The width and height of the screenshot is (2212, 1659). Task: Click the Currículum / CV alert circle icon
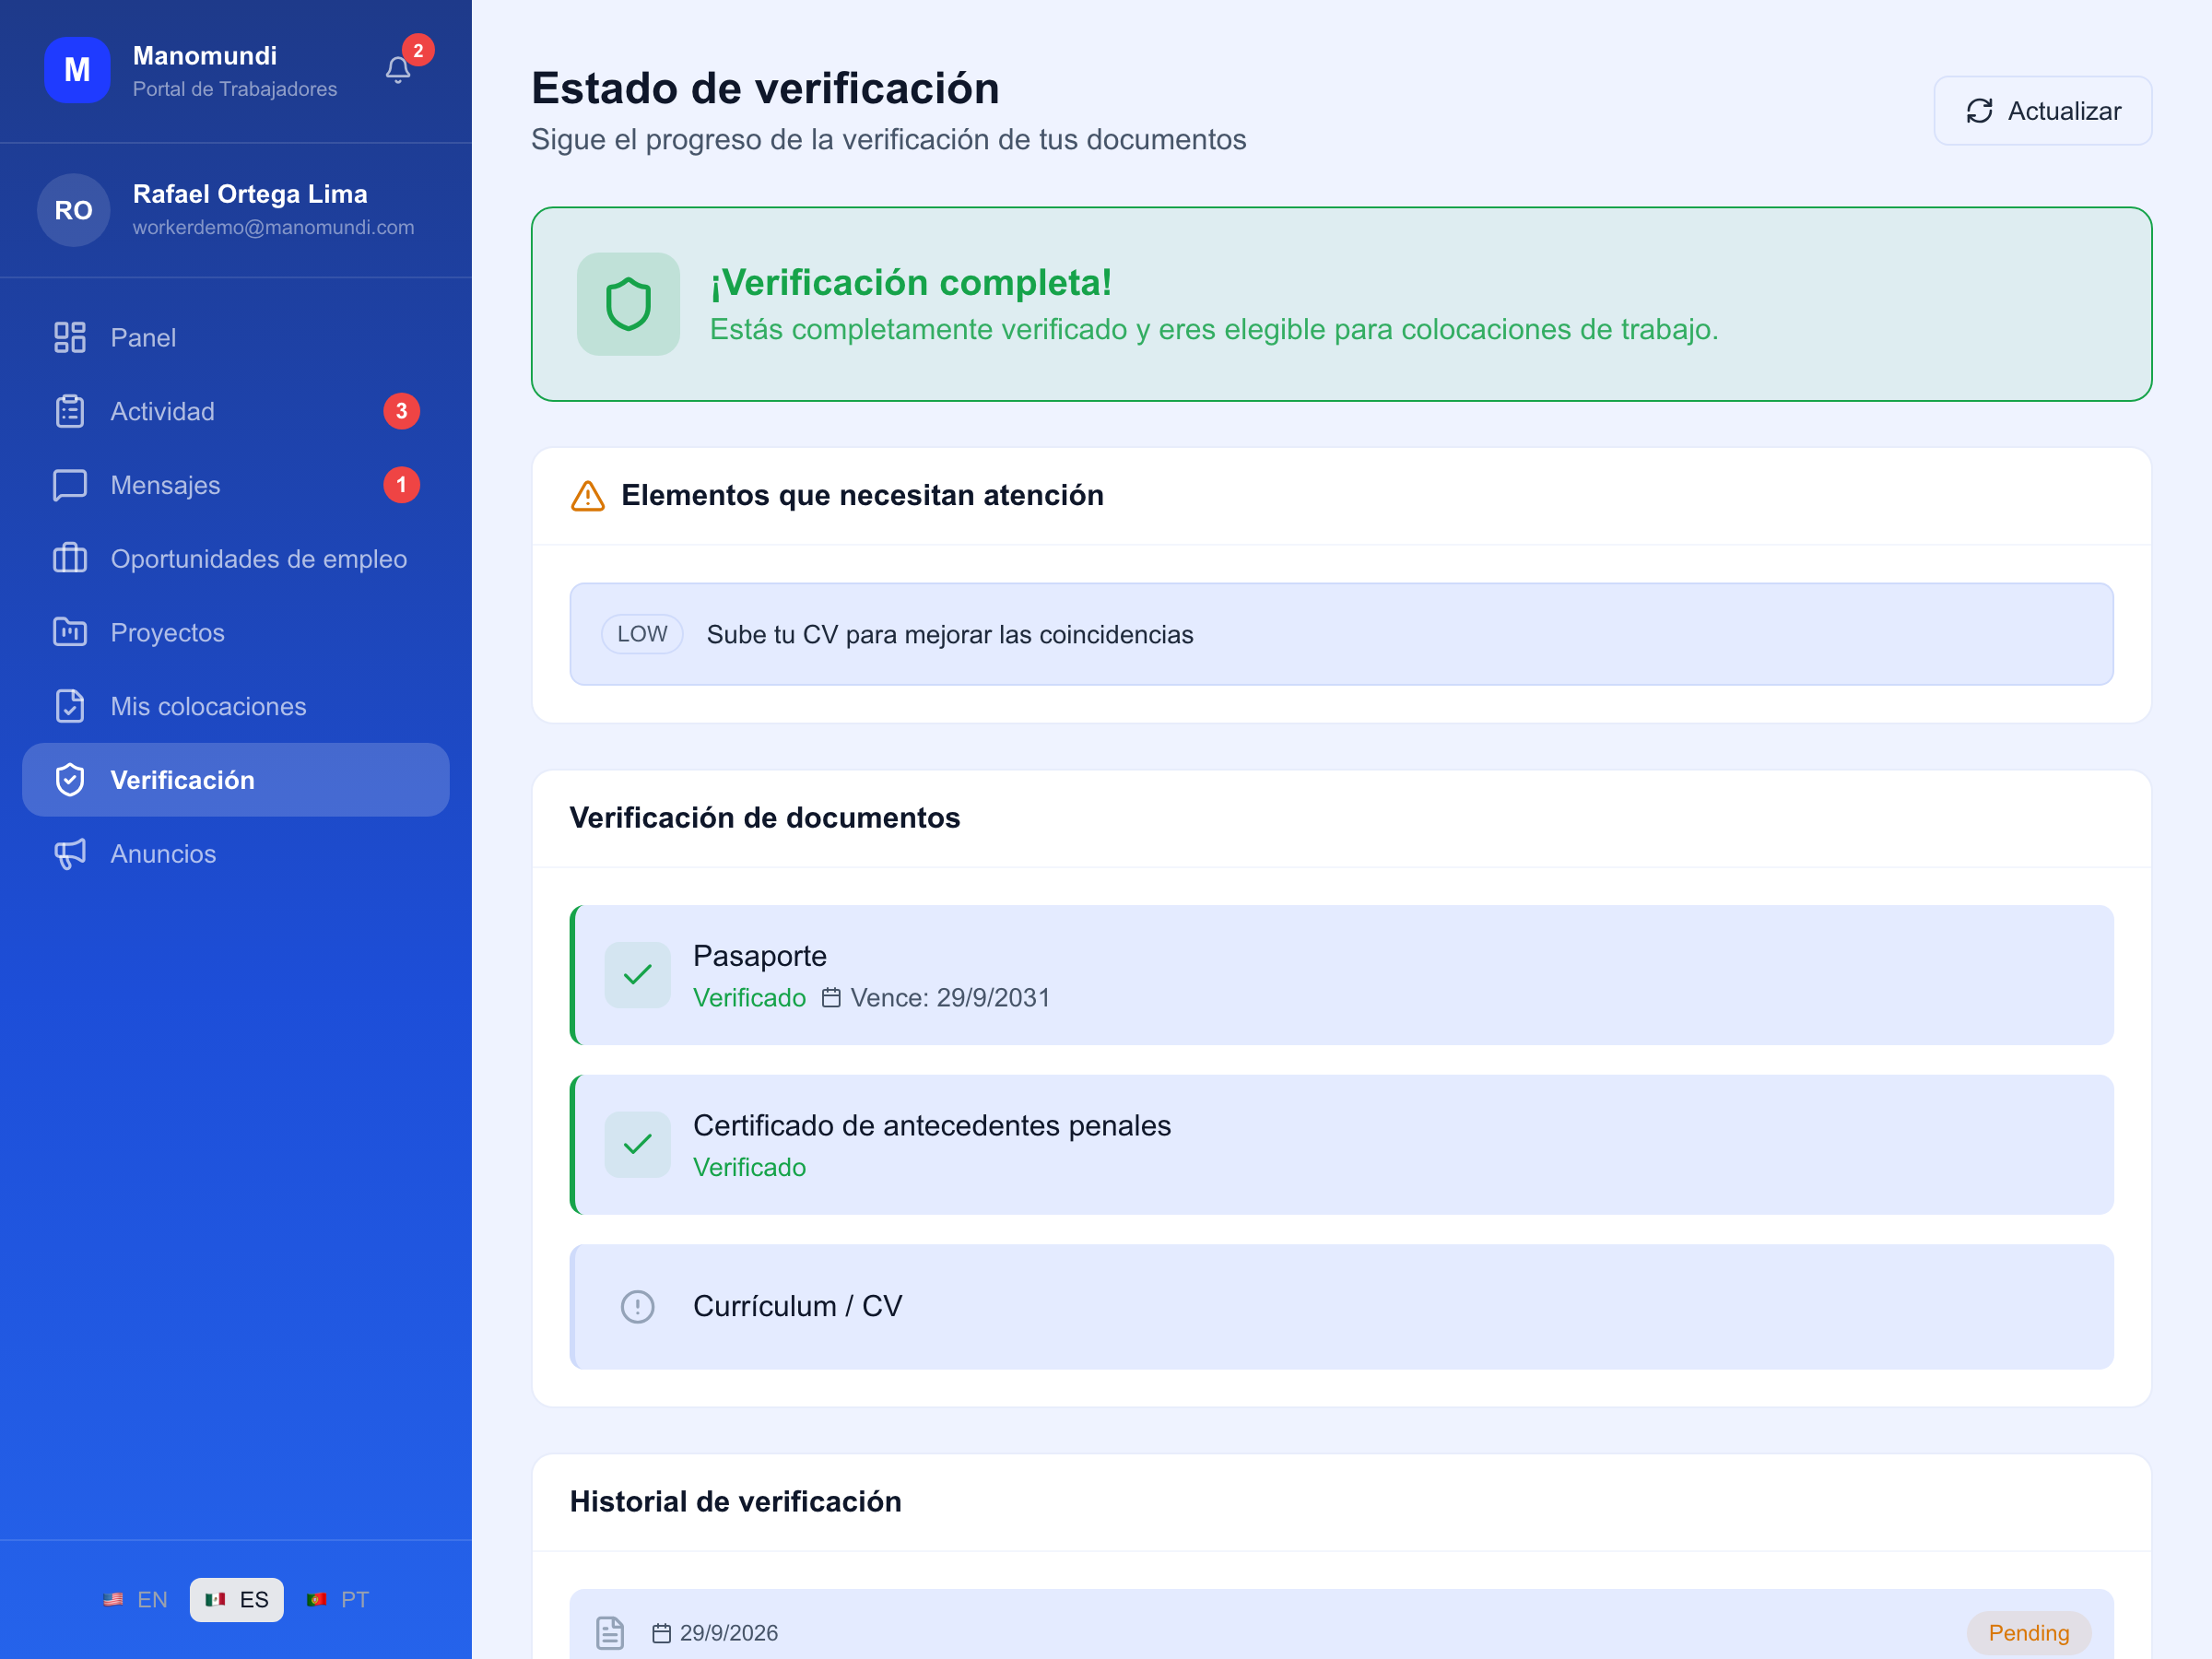pyautogui.click(x=638, y=1307)
